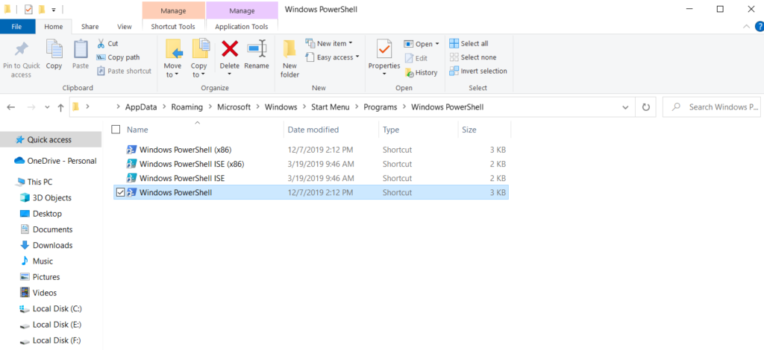Open the Delete dropdown arrow
Viewport: 764px width, 350px height.
click(x=230, y=74)
